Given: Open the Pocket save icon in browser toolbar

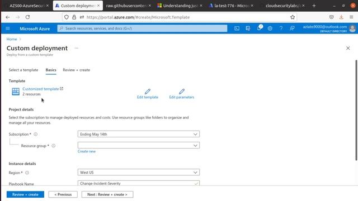Looking at the screenshot, I should tap(332, 17).
